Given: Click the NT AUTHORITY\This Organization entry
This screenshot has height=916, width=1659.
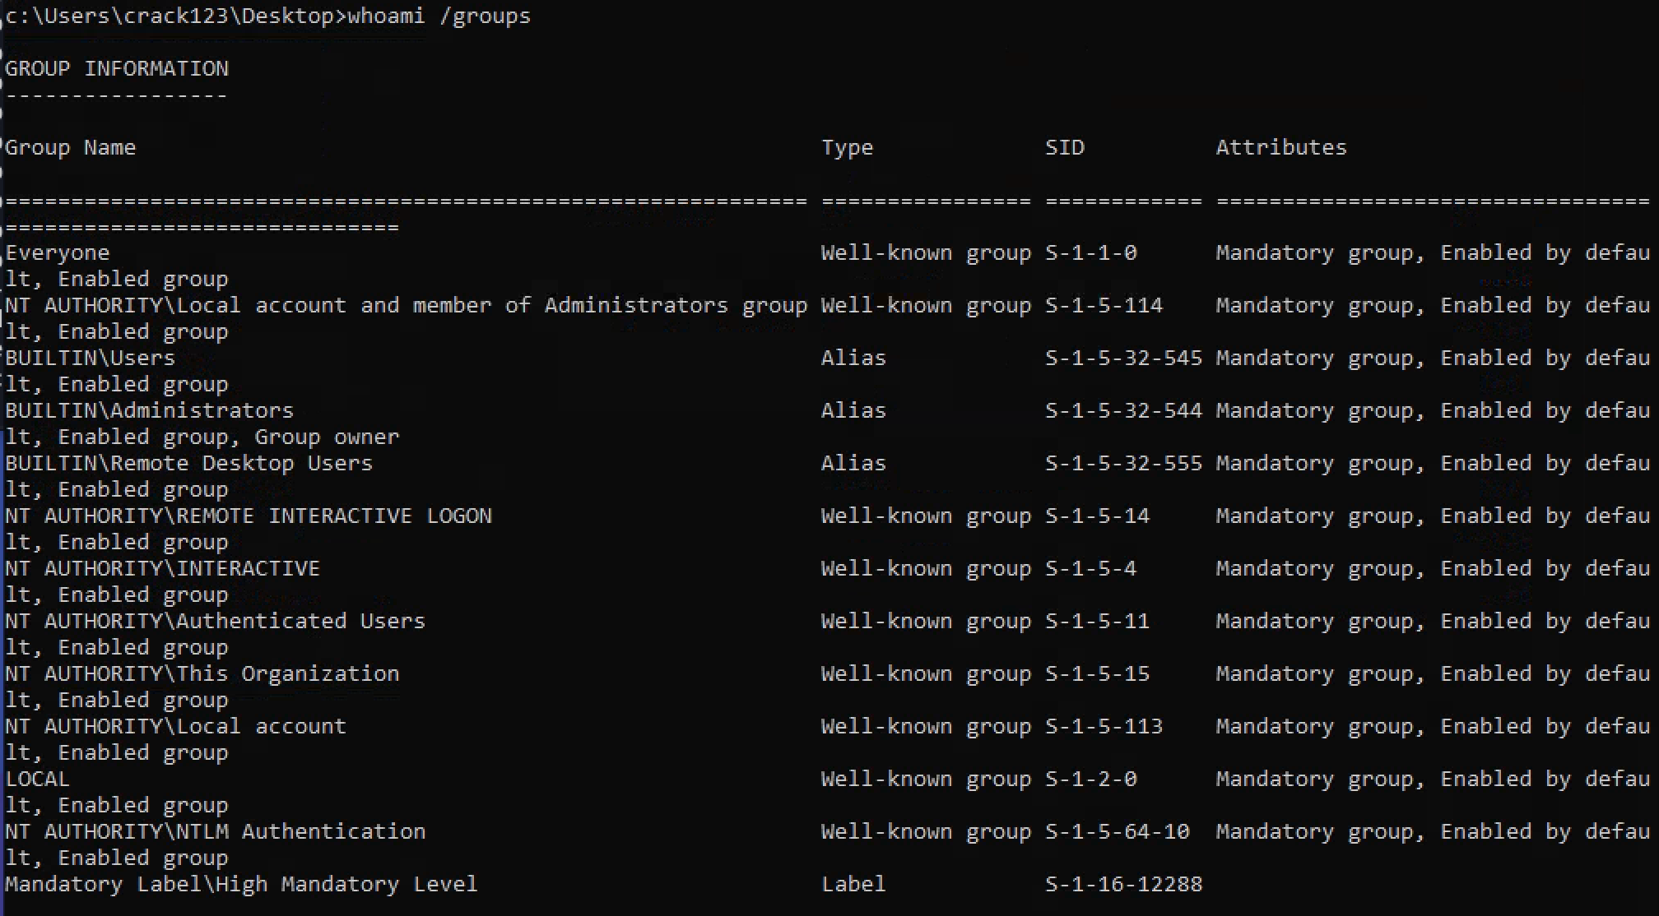Looking at the screenshot, I should point(202,673).
